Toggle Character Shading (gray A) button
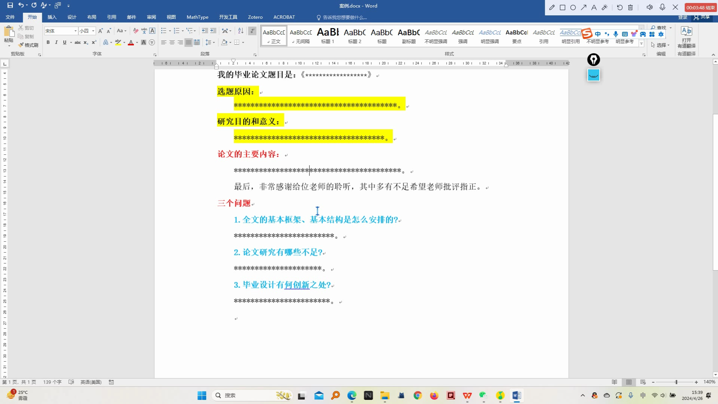 (144, 42)
